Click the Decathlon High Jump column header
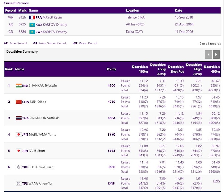224x192 pixels. click(194, 69)
